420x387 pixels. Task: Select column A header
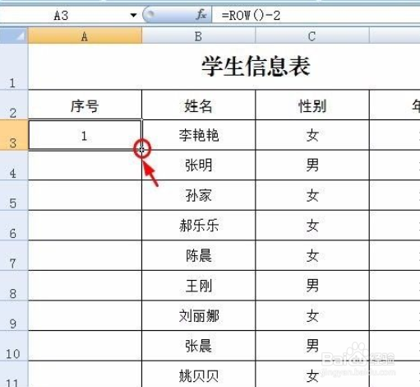[x=85, y=36]
